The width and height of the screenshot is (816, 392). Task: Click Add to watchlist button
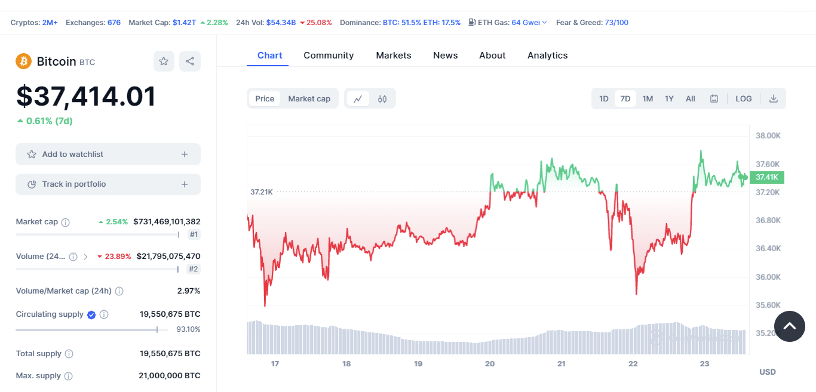click(x=108, y=154)
